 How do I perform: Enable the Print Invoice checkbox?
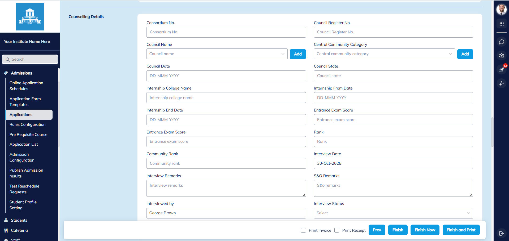(303, 230)
